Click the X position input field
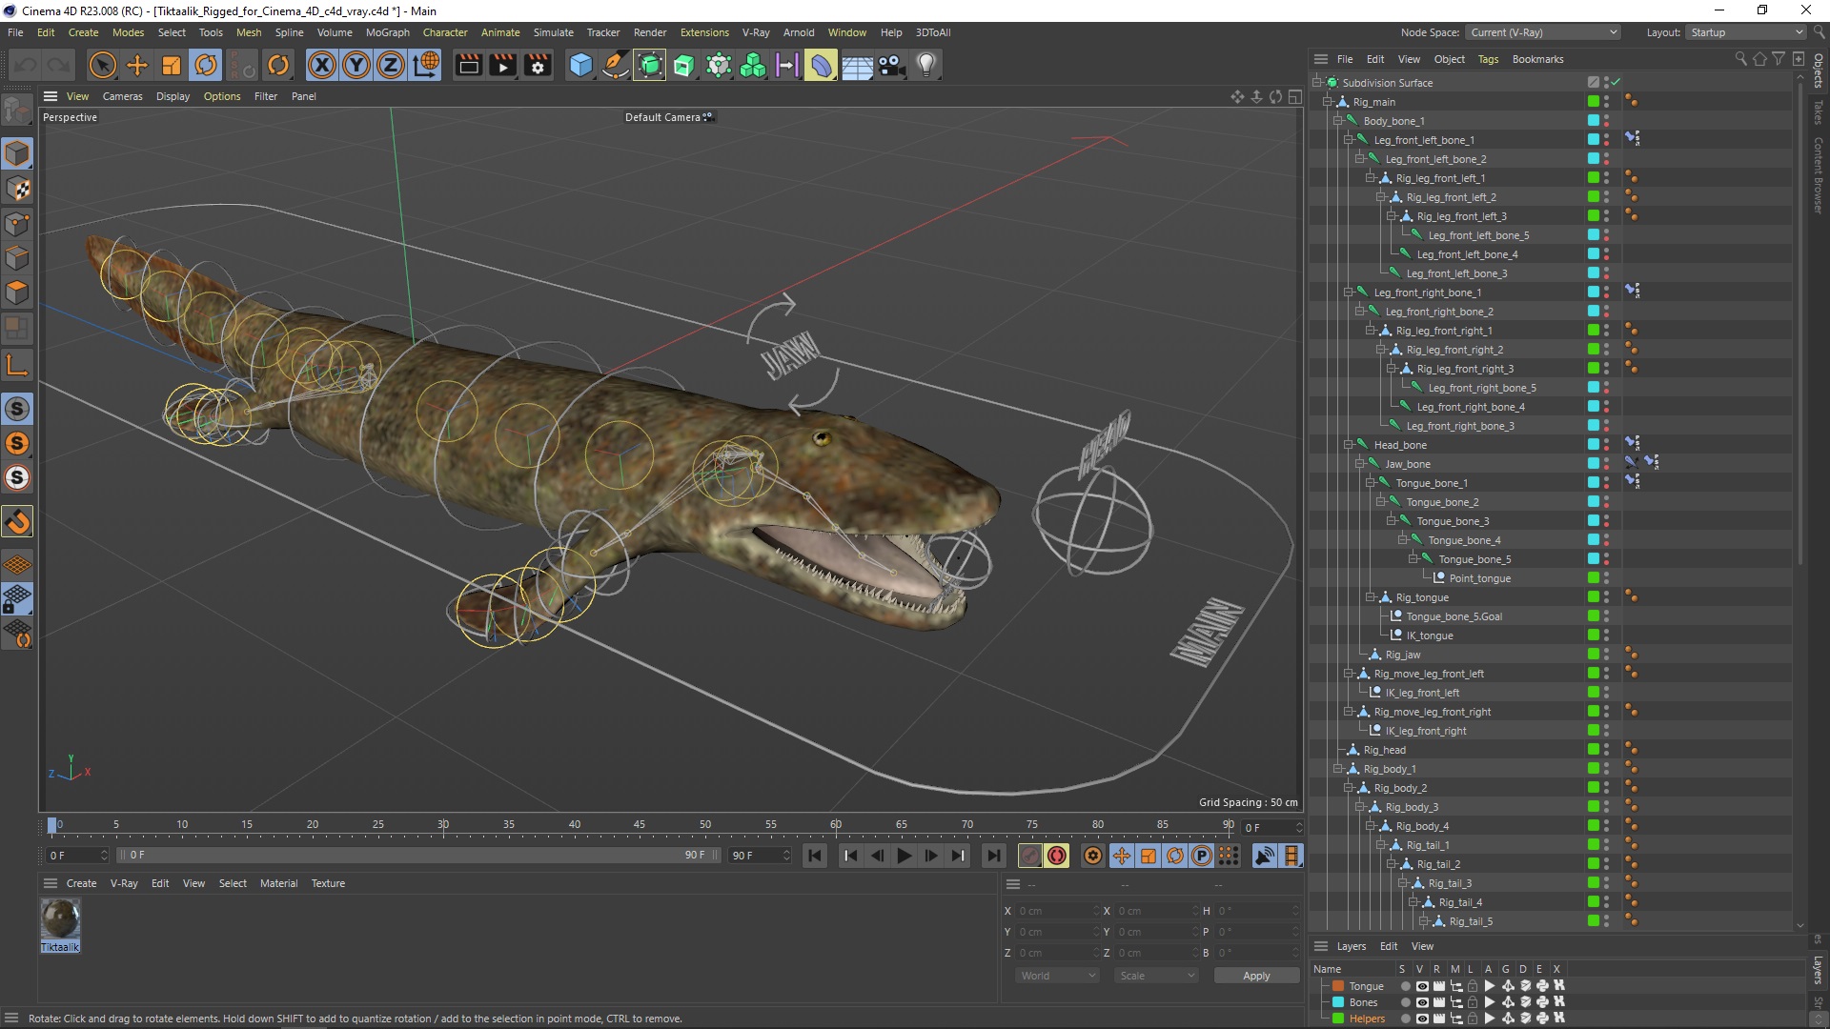The image size is (1830, 1029). (1056, 911)
